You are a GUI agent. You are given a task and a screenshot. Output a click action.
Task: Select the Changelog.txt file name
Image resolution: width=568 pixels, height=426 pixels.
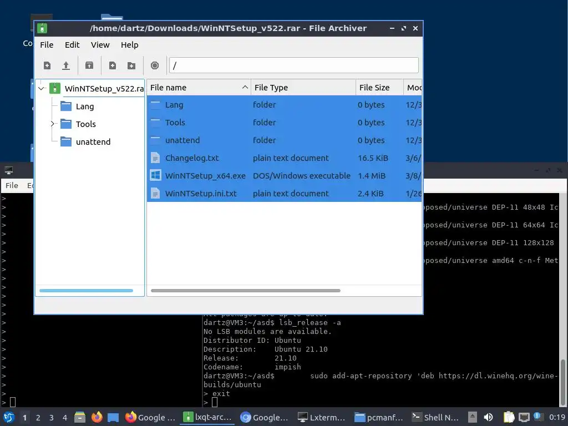point(192,158)
